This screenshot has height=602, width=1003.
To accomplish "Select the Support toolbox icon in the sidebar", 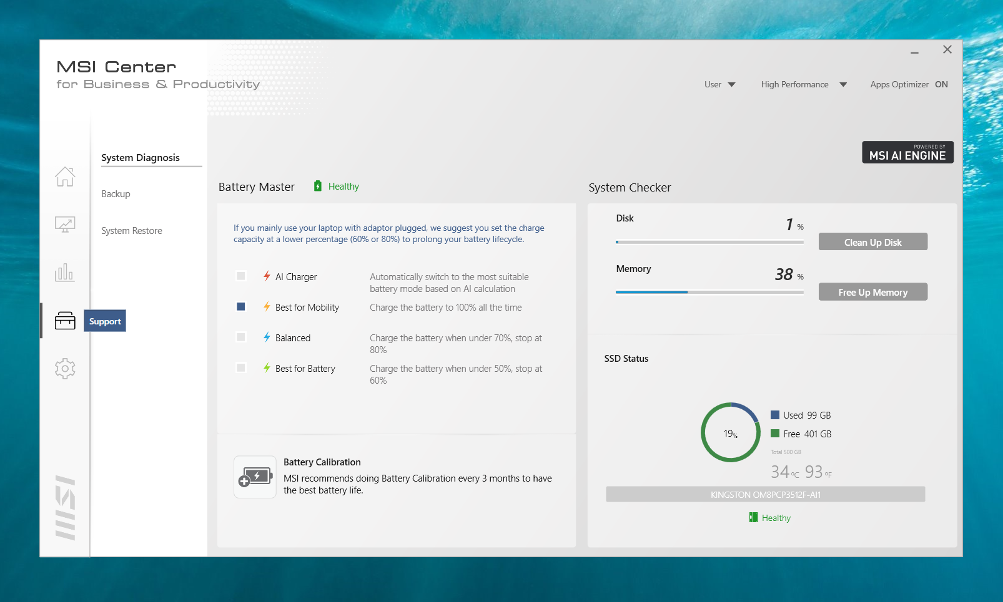I will coord(65,321).
